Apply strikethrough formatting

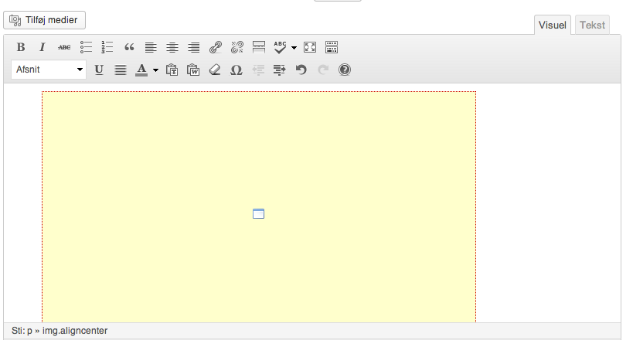click(64, 47)
